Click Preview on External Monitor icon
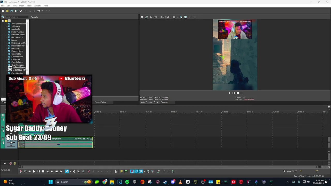The width and height of the screenshot is (331, 186). (x=146, y=17)
